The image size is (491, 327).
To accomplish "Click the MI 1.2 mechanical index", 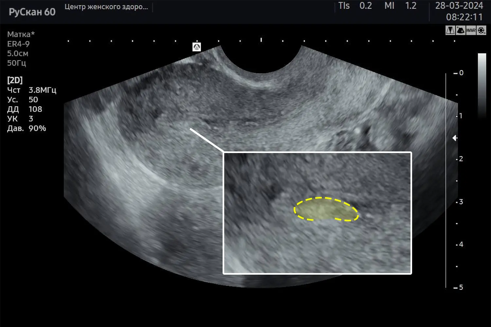I will coord(400,6).
